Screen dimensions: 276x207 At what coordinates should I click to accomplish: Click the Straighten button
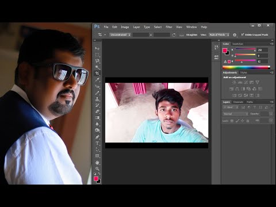[191, 34]
